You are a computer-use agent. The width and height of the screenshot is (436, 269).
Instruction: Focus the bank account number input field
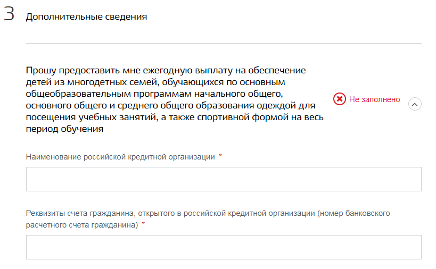224,247
